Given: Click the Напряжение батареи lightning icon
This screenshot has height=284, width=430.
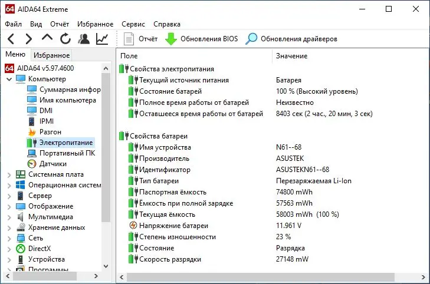Looking at the screenshot, I should click(133, 226).
